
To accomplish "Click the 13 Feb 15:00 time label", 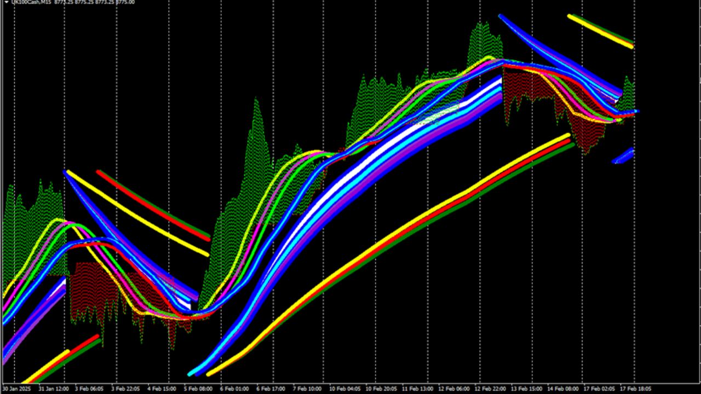I will point(526,389).
